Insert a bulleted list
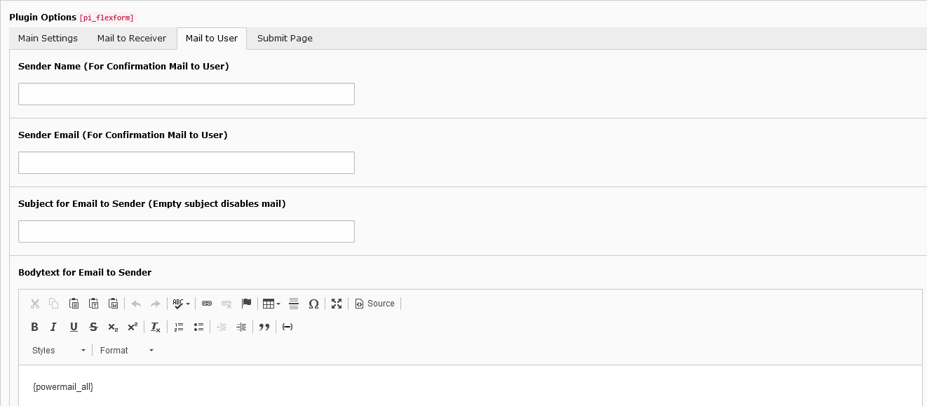Image resolution: width=927 pixels, height=406 pixels. (x=198, y=327)
